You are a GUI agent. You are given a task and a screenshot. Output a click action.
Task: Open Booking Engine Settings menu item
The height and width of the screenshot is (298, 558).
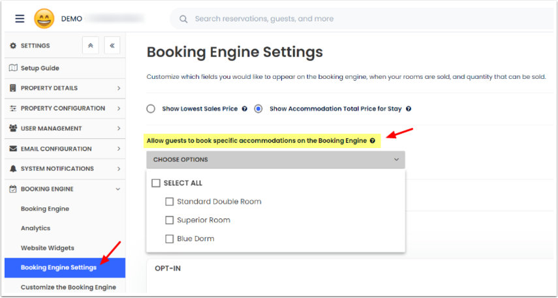(x=59, y=267)
